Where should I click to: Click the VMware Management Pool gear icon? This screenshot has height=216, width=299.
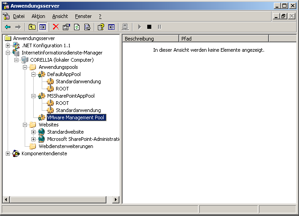(x=42, y=117)
